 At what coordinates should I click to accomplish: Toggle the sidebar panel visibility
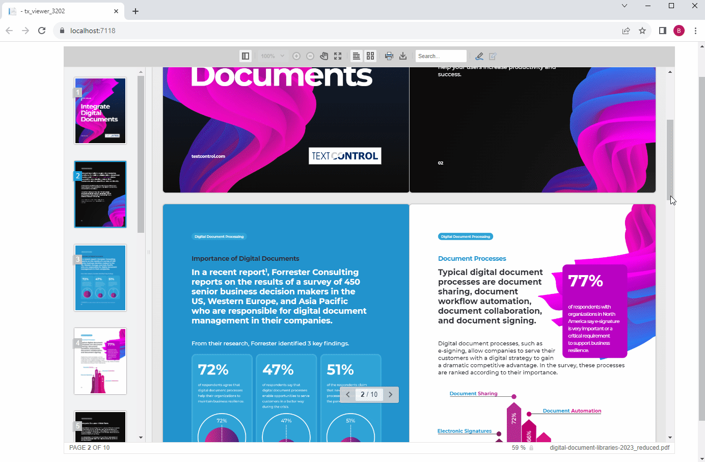tap(245, 56)
